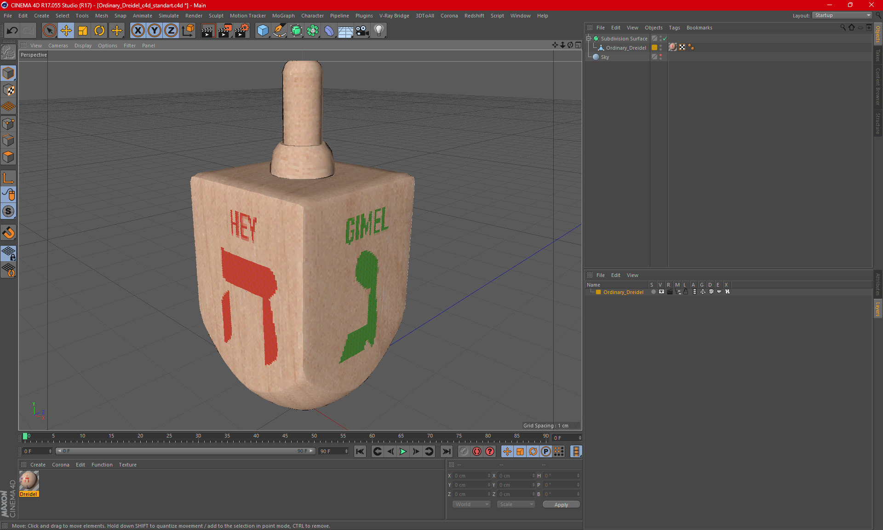Play animation forward
The height and width of the screenshot is (530, 883).
[x=403, y=451]
